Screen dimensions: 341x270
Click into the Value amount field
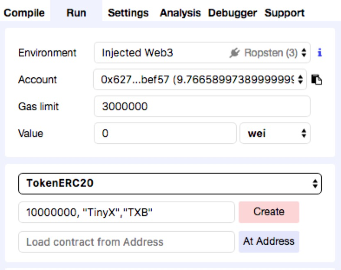165,133
